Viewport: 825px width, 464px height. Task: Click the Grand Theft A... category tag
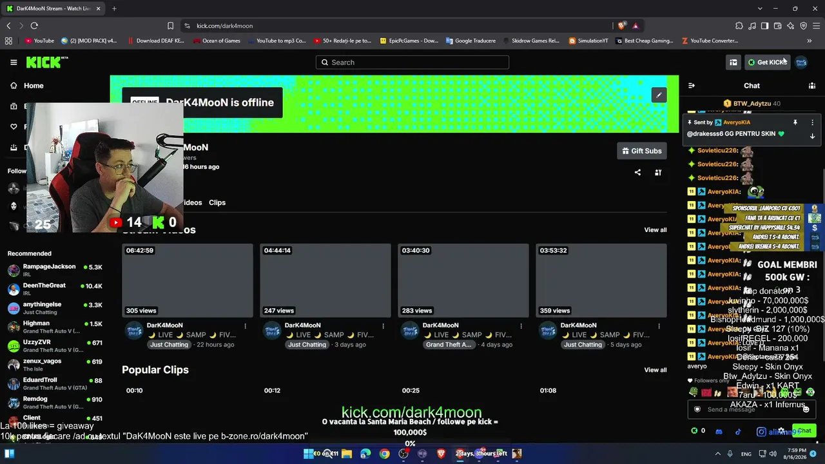pos(449,345)
